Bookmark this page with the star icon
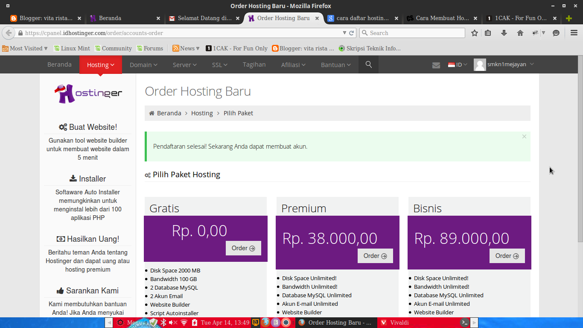583x328 pixels. (475, 33)
